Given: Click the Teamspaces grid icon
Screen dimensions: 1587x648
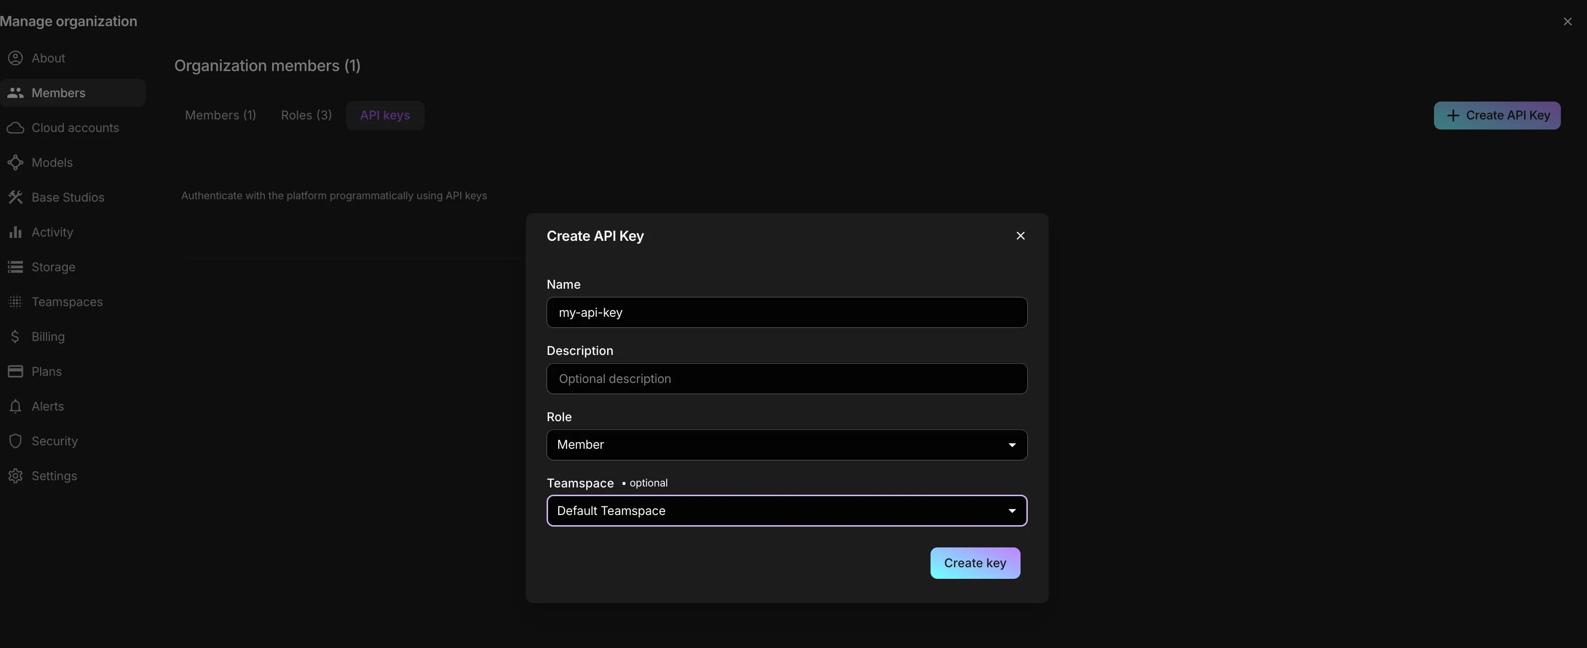Looking at the screenshot, I should (15, 302).
